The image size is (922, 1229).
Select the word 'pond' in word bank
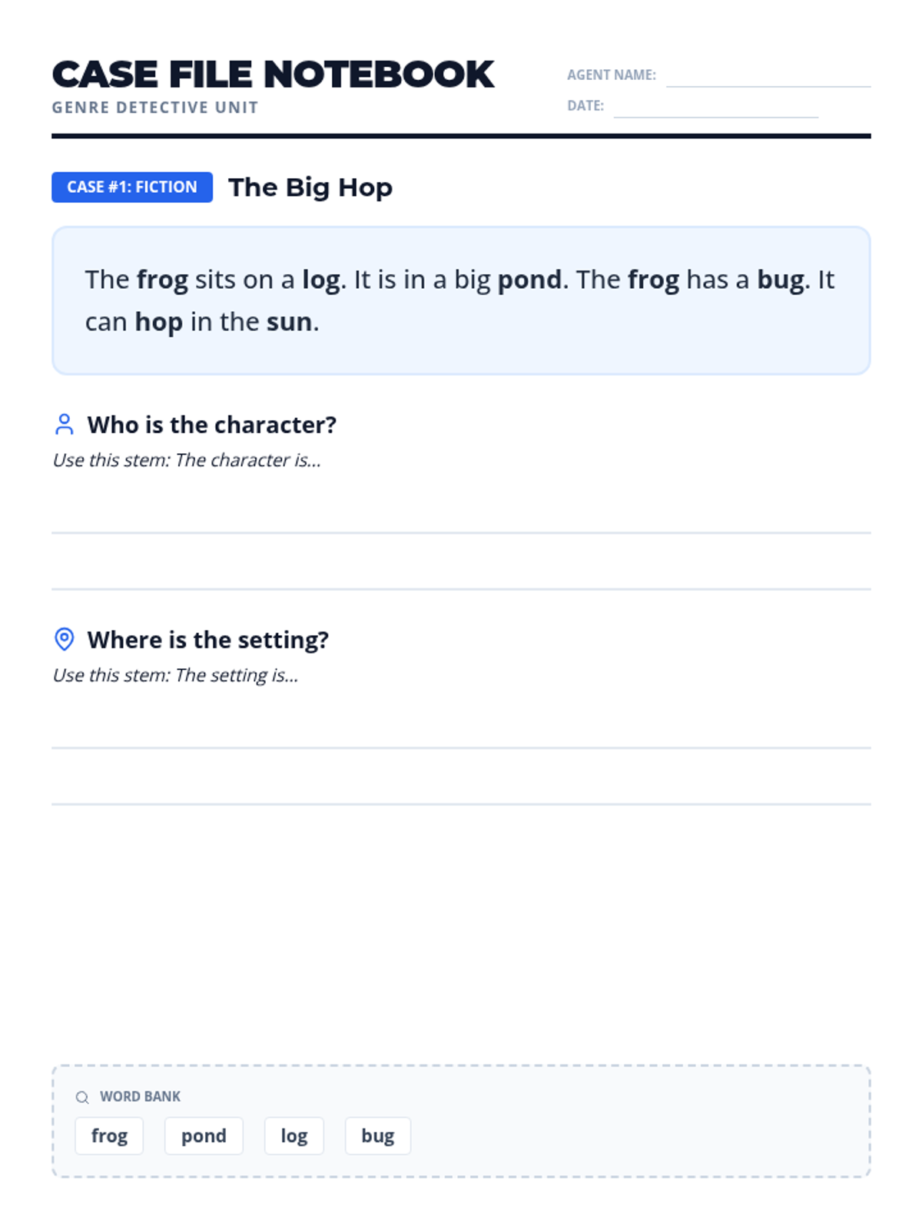(204, 1136)
